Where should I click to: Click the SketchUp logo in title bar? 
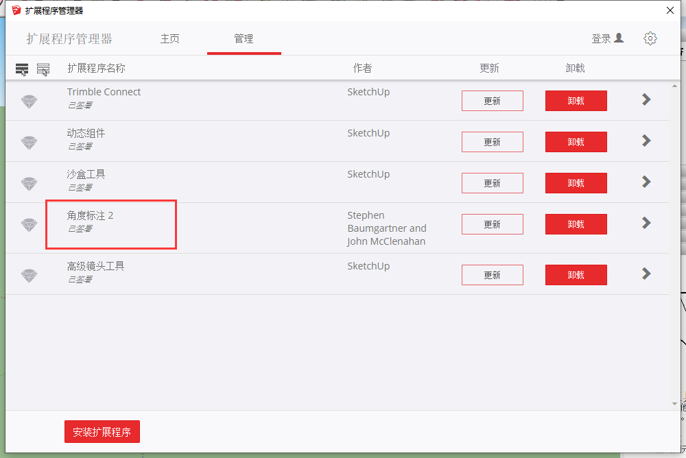(16, 10)
